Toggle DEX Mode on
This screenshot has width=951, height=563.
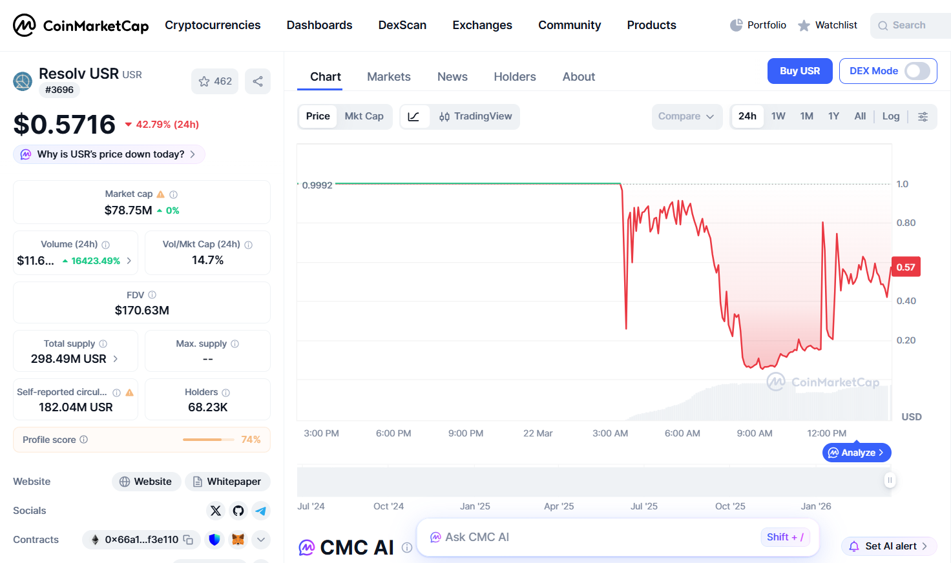click(918, 71)
